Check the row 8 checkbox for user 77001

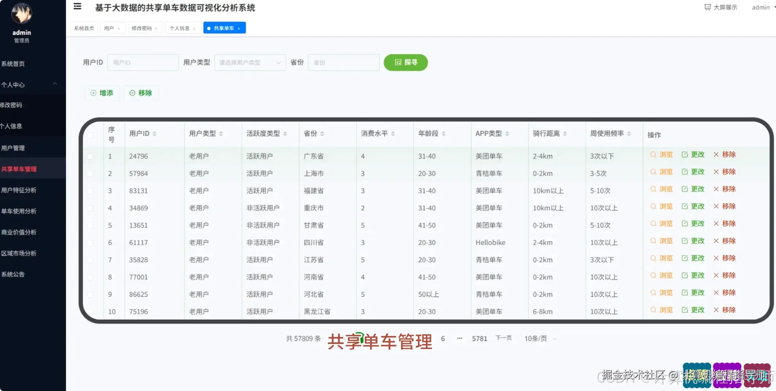(x=90, y=277)
